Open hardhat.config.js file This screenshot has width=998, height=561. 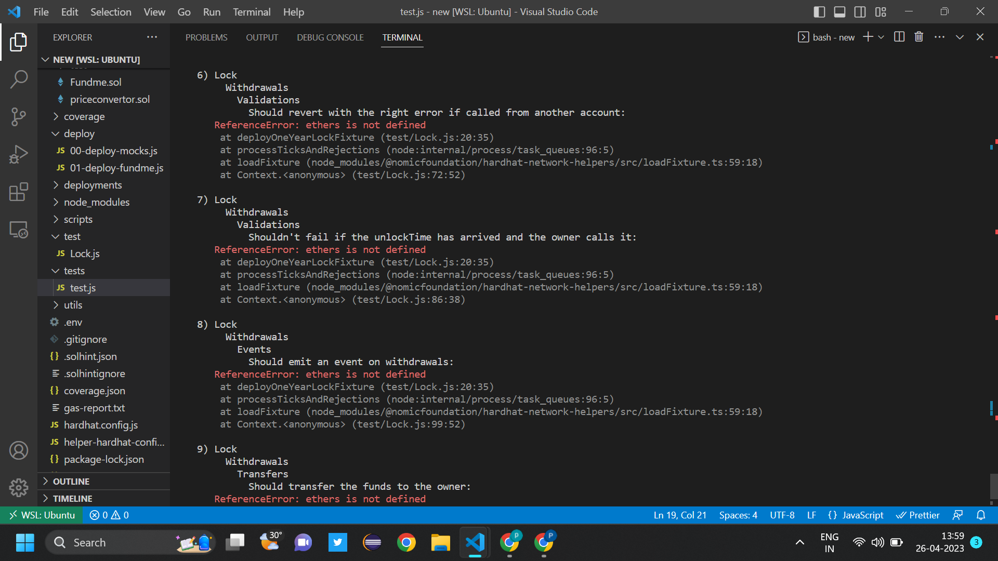pyautogui.click(x=100, y=425)
